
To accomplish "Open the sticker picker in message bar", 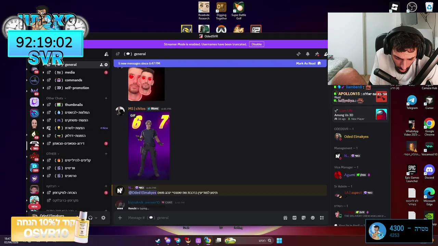I will pos(304,218).
